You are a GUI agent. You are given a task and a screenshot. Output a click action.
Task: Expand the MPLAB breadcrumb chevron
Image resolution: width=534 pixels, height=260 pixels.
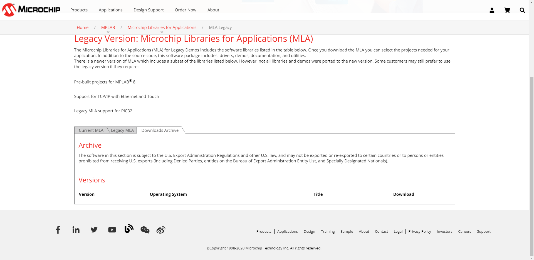coord(108,32)
